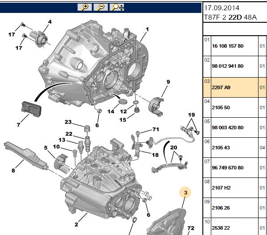This screenshot has height=235, width=267.
Task: Select part number 2107 H2
Action: pos(221,188)
